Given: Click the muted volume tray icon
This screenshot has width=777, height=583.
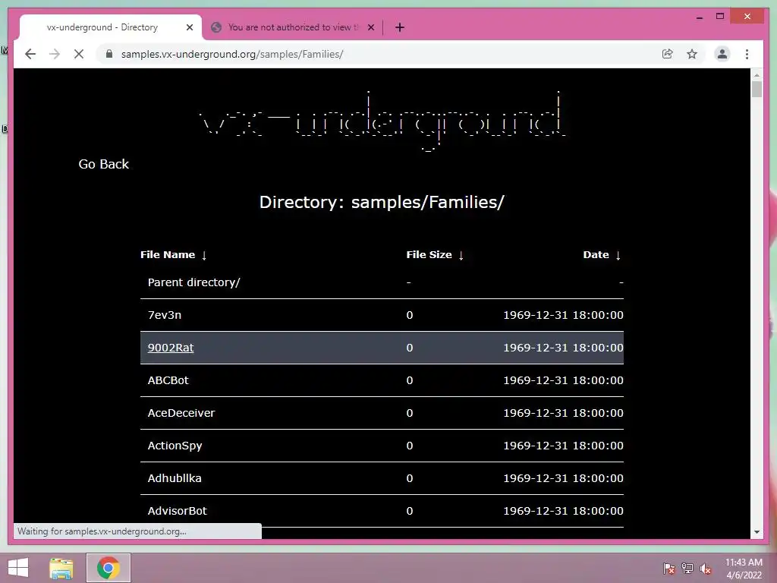Looking at the screenshot, I should point(706,569).
